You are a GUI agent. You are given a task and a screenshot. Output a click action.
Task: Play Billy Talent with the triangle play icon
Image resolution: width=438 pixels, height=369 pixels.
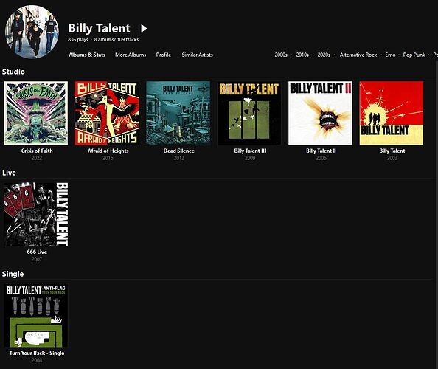pyautogui.click(x=144, y=28)
